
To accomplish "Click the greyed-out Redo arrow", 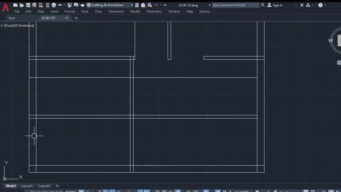I will pyautogui.click(x=156, y=5).
